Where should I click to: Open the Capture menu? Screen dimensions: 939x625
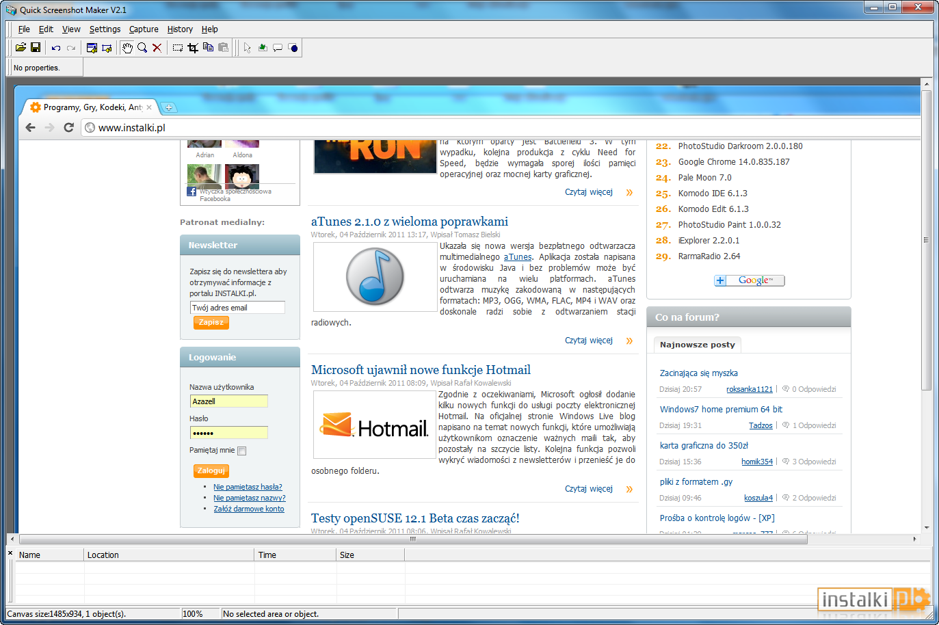coord(144,29)
